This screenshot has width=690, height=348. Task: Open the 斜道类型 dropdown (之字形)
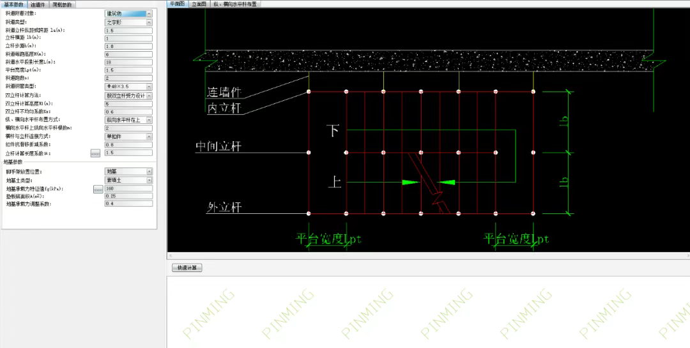pos(128,22)
